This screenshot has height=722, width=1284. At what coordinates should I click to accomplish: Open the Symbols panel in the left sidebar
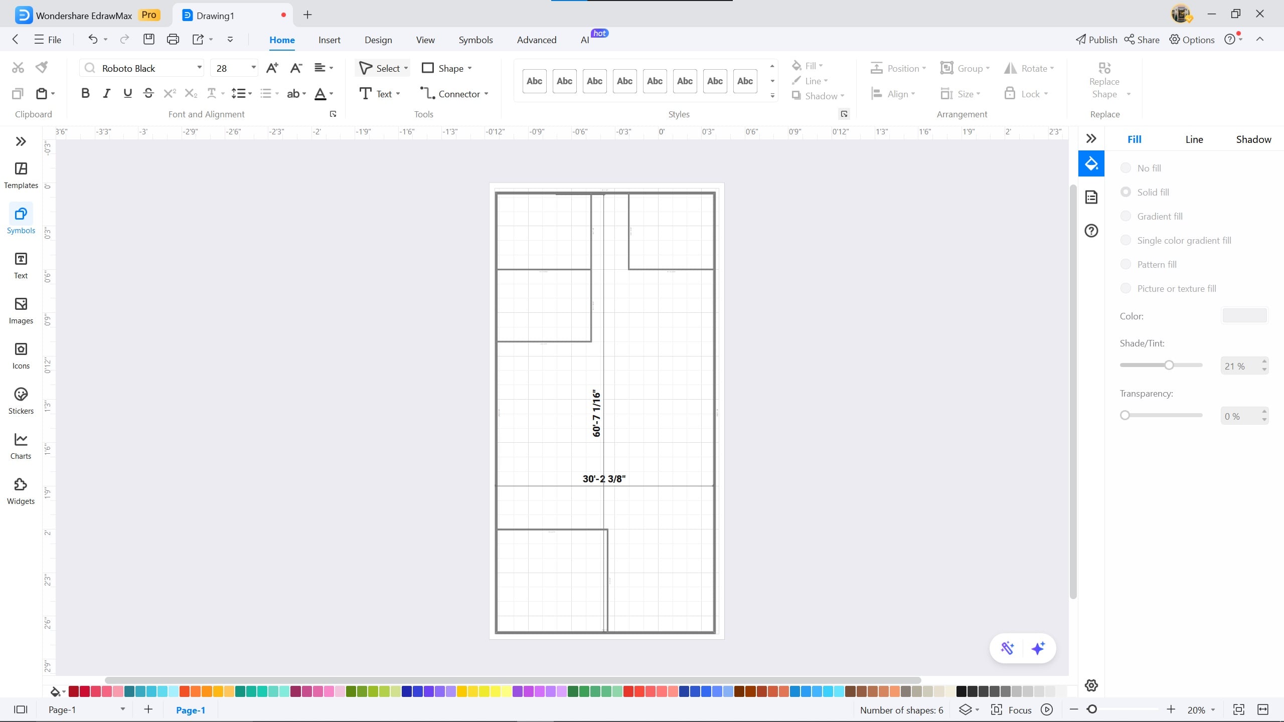click(20, 218)
